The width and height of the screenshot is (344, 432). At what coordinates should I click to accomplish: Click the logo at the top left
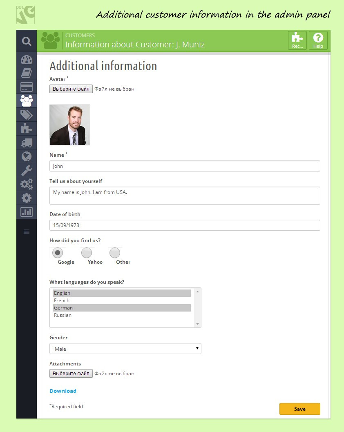[x=25, y=15]
